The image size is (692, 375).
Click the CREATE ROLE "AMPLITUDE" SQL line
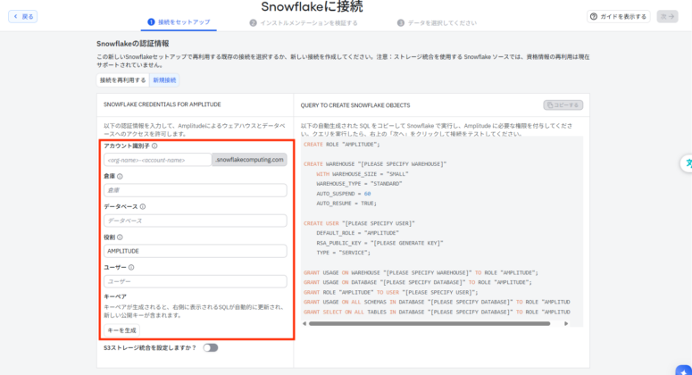[342, 145]
